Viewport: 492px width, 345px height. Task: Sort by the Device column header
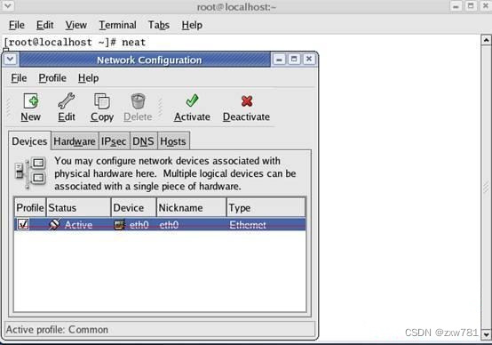(x=134, y=208)
